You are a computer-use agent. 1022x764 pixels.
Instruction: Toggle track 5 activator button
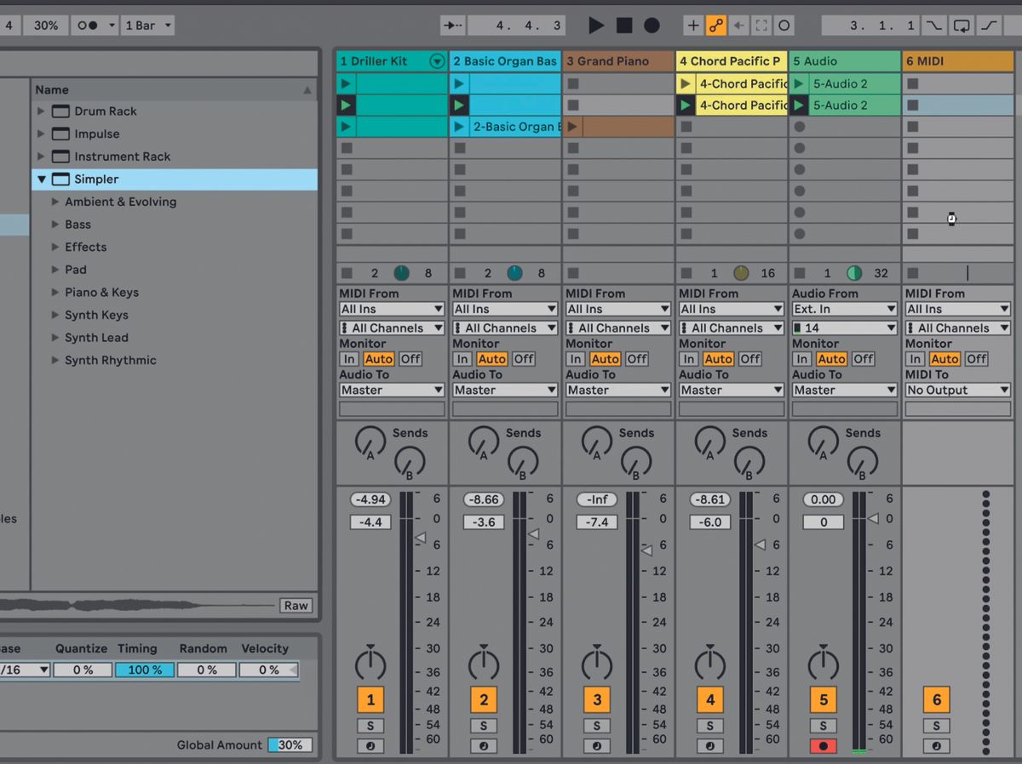(824, 700)
